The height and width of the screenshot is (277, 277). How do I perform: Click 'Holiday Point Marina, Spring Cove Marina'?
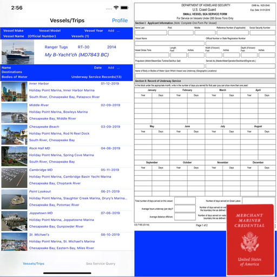[x=62, y=155]
